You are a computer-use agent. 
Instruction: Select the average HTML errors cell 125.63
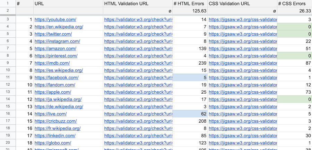click(190, 11)
